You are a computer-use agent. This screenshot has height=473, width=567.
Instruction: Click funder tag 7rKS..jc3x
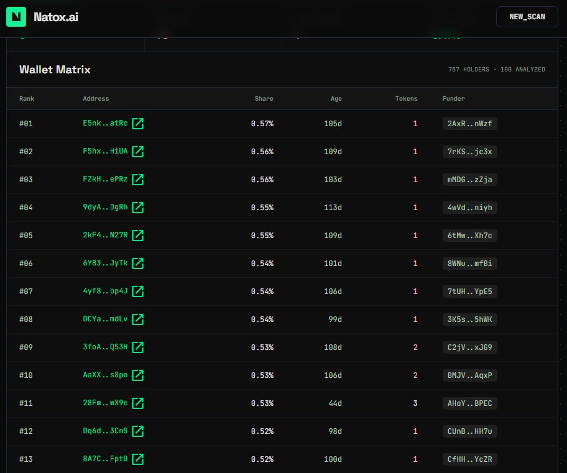pos(470,152)
